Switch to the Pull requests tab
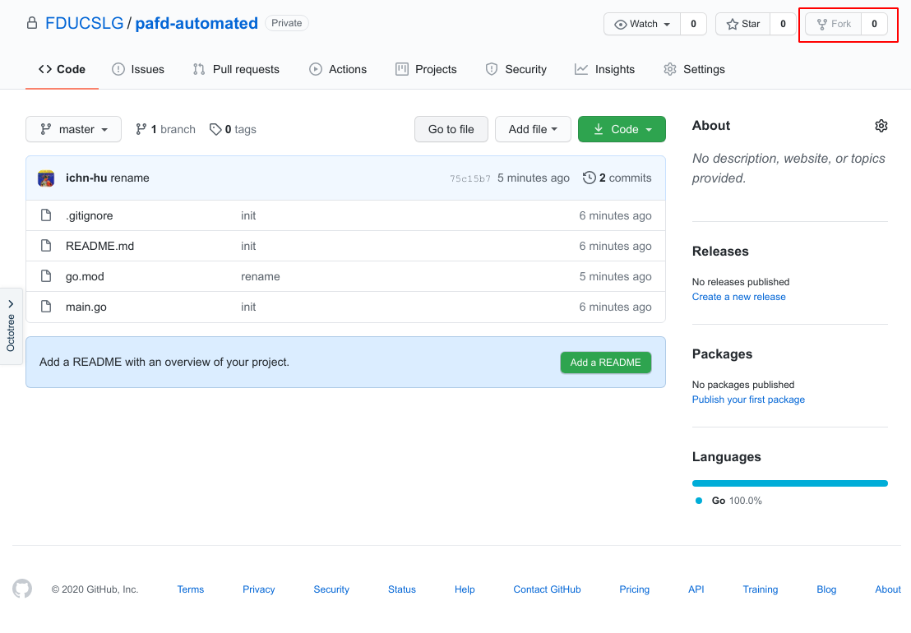 [x=236, y=69]
